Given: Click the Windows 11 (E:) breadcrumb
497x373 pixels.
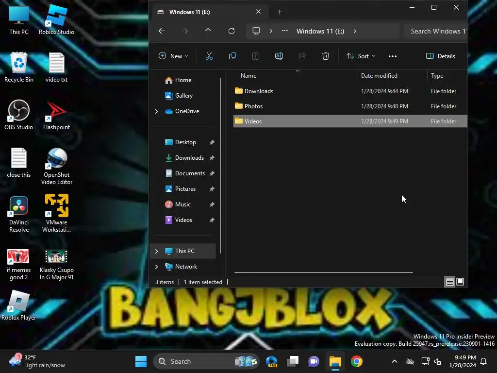Looking at the screenshot, I should click(320, 31).
